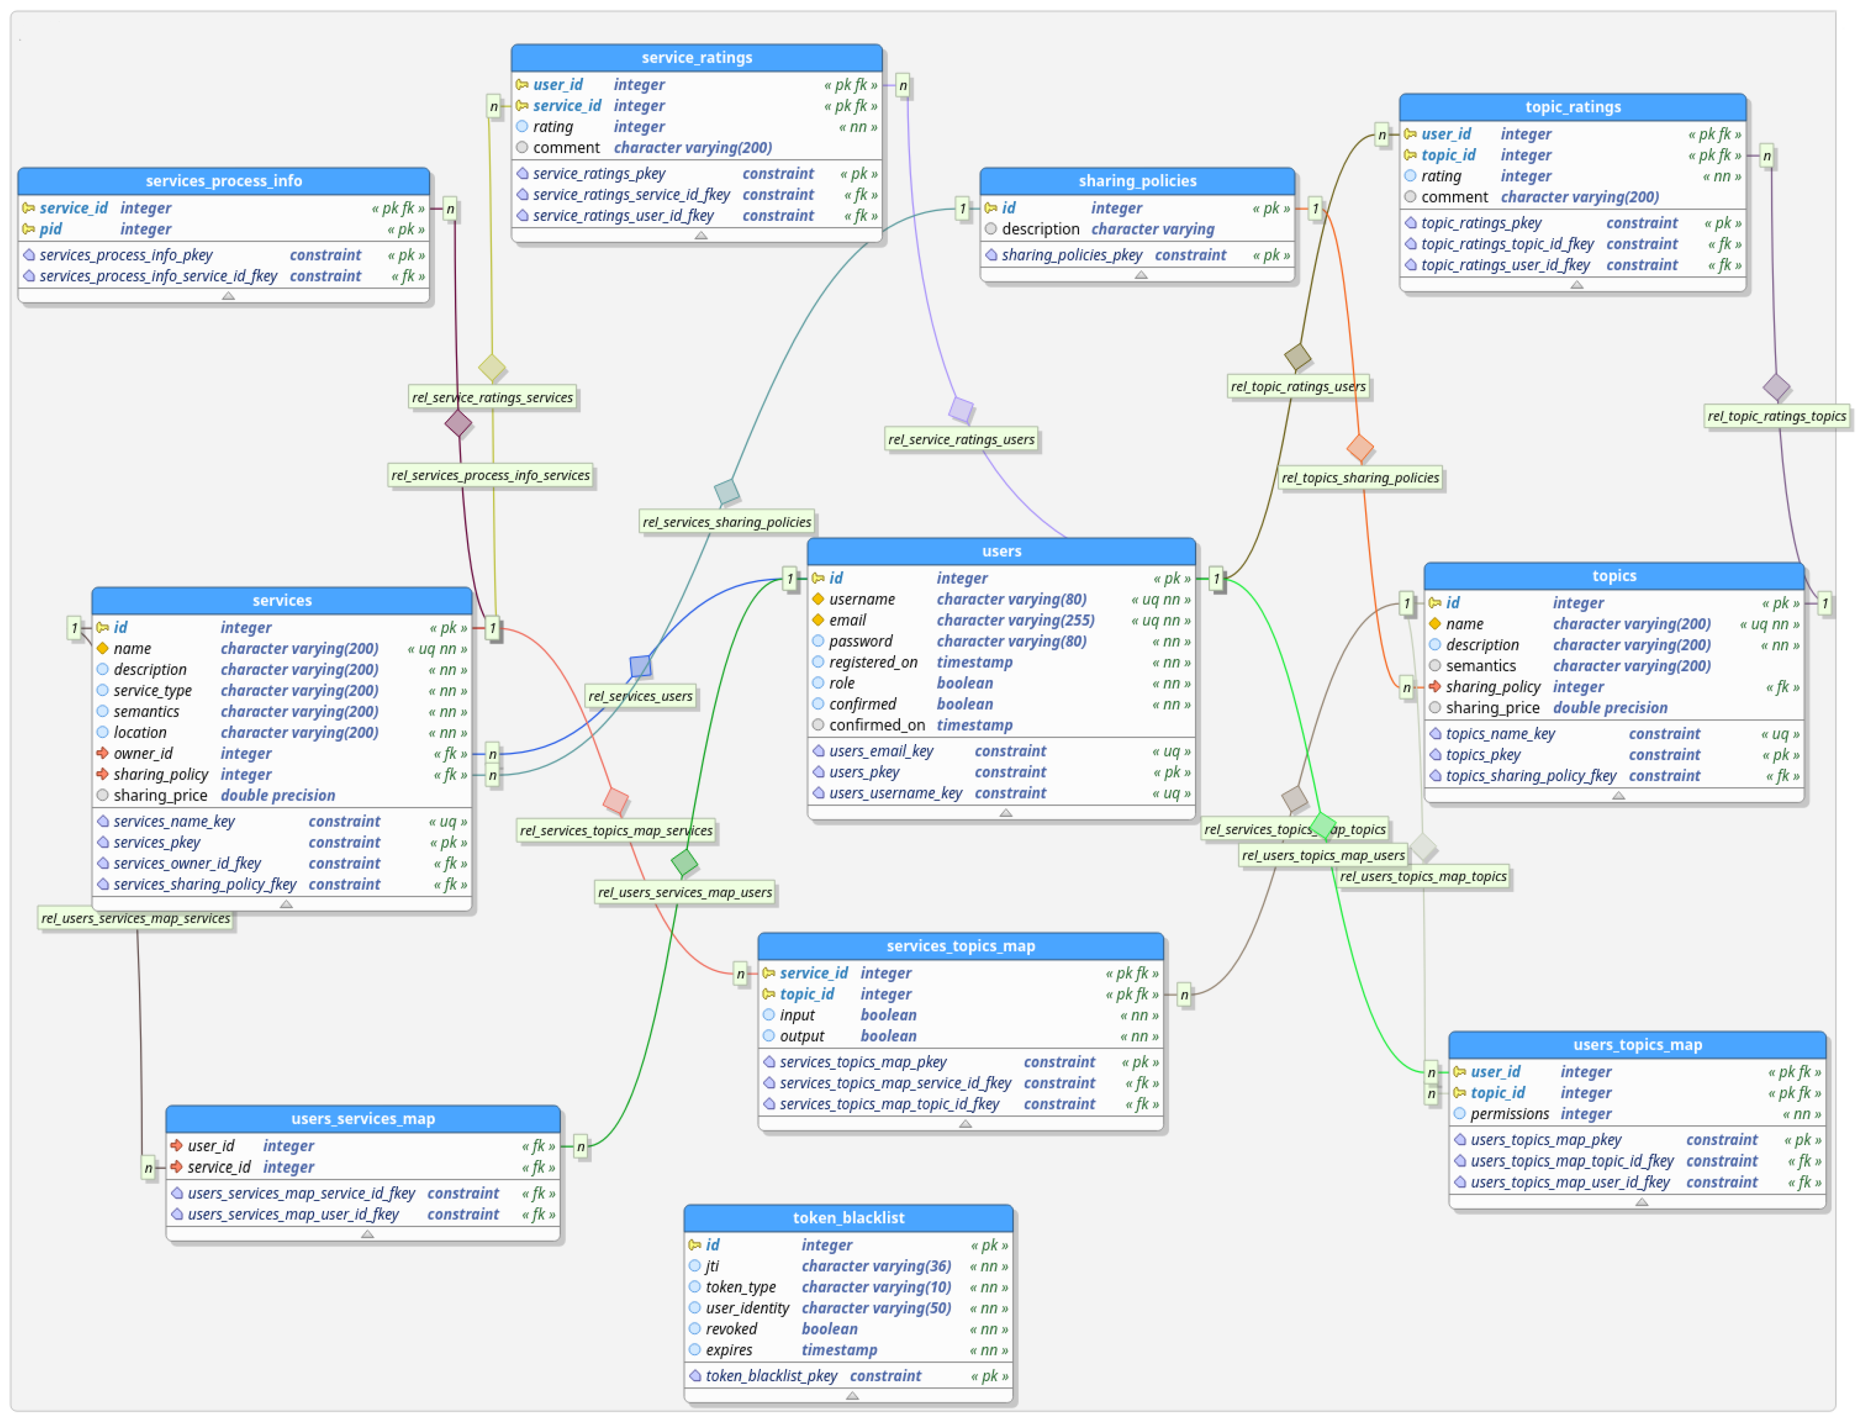1865x1423 pixels.
Task: Collapse the sharing_policies table bottom triangle
Action: (1141, 274)
